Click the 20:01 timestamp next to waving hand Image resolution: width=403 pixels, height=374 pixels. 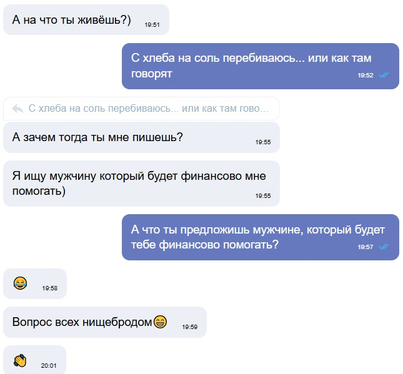(x=49, y=365)
